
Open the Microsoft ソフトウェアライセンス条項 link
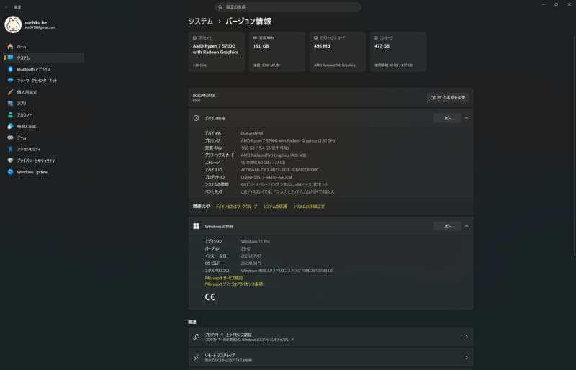pyautogui.click(x=233, y=284)
